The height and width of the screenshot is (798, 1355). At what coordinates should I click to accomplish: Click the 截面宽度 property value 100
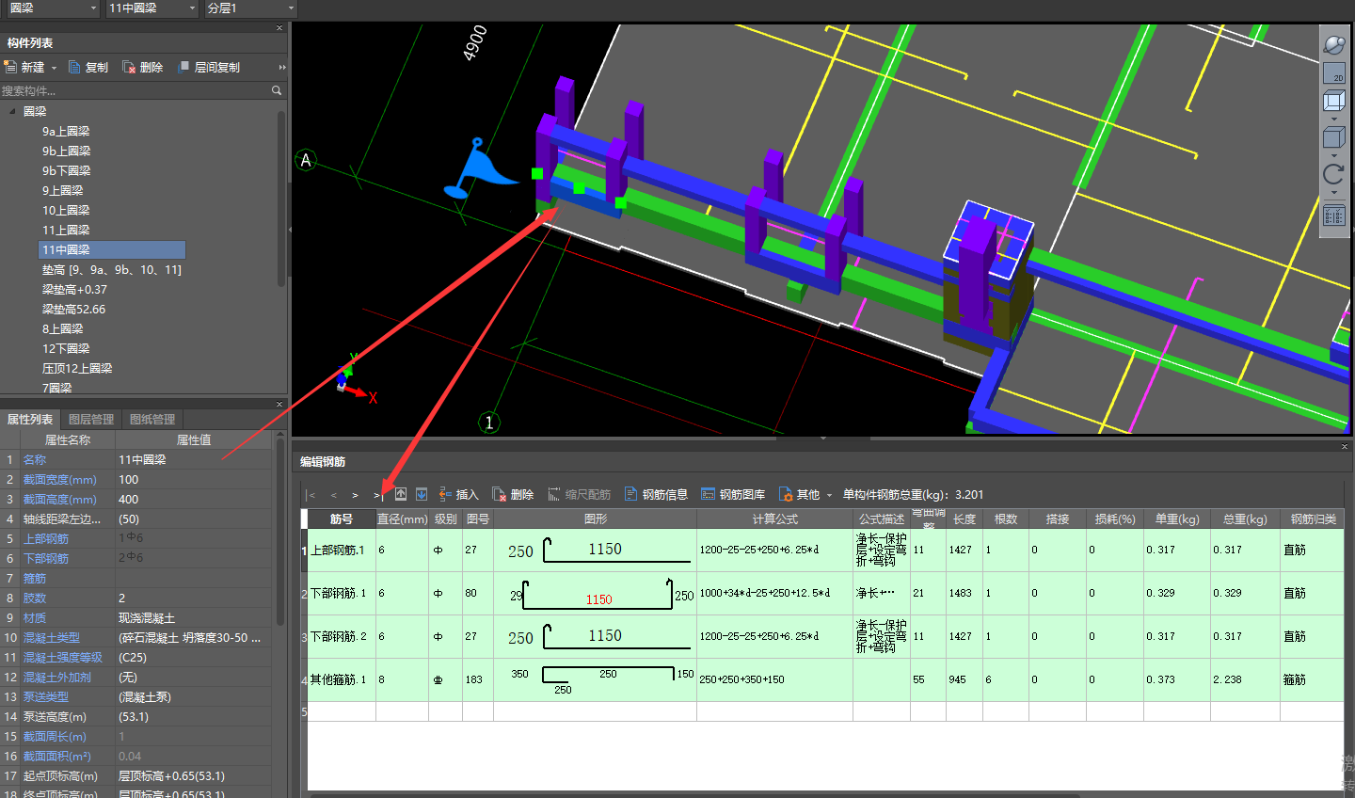pyautogui.click(x=193, y=480)
